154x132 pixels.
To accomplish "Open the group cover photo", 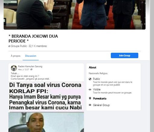I will tap(75, 15).
